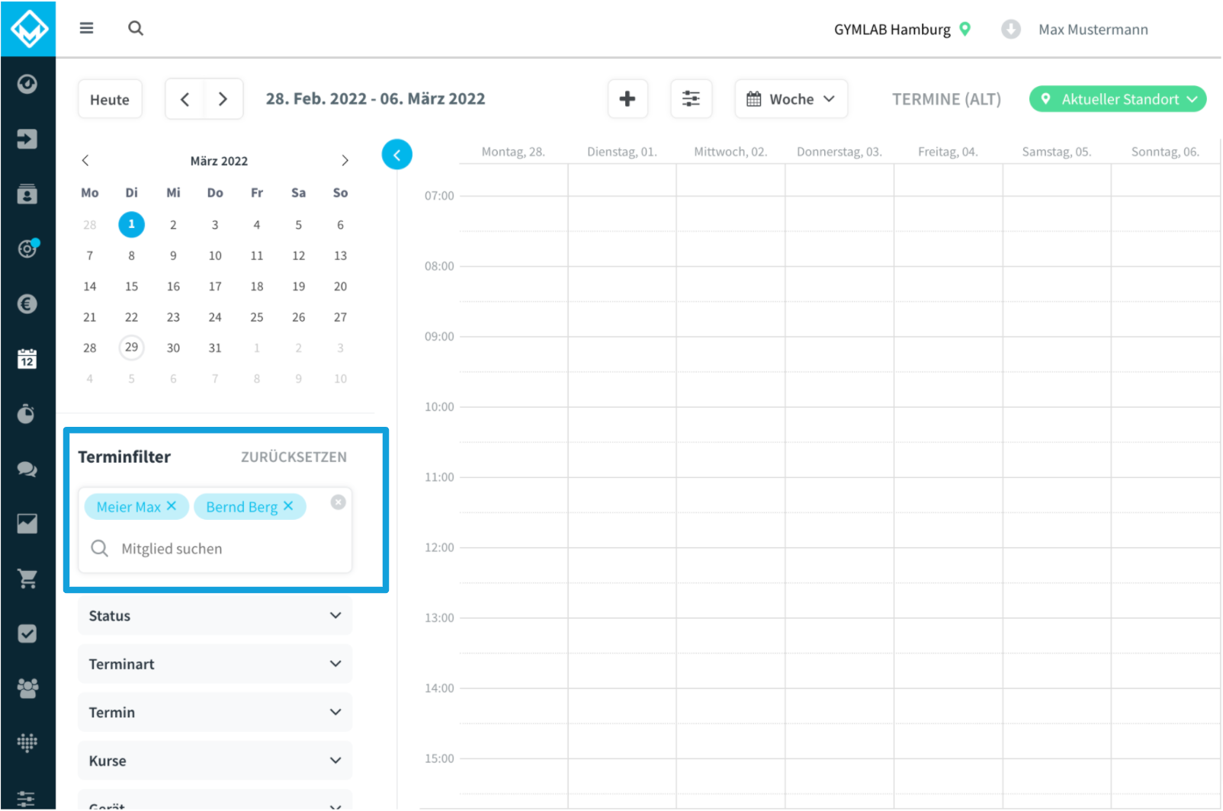
Task: Click the Heute button
Action: click(110, 100)
